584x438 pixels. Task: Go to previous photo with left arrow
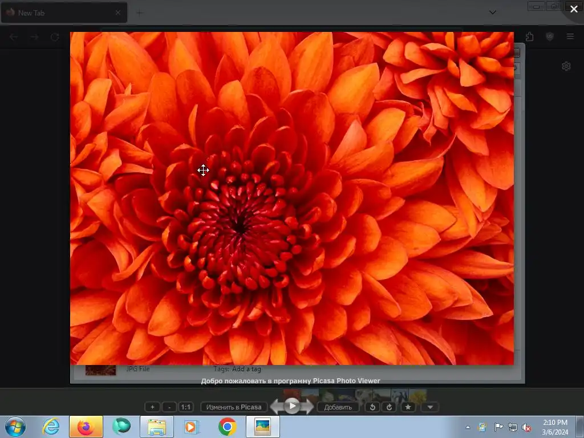pyautogui.click(x=277, y=406)
